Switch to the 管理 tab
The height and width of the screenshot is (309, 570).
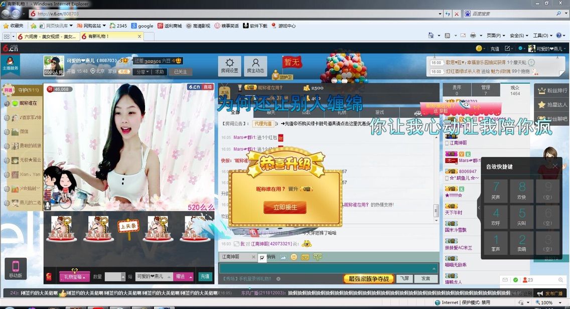click(485, 90)
